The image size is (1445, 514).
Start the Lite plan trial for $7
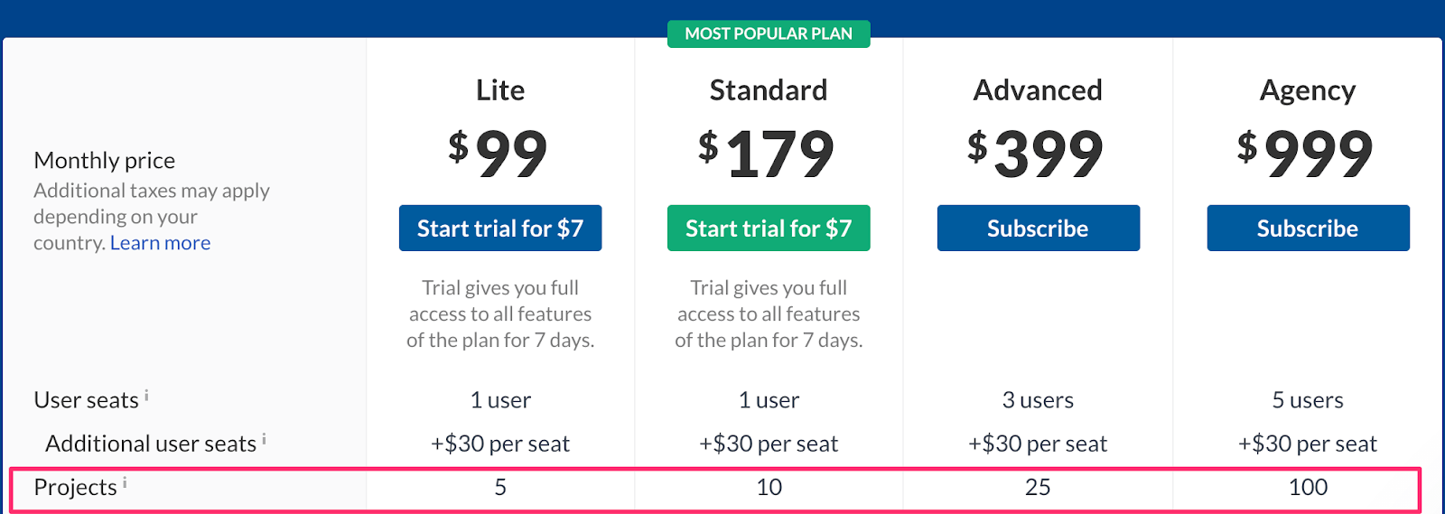tap(500, 229)
